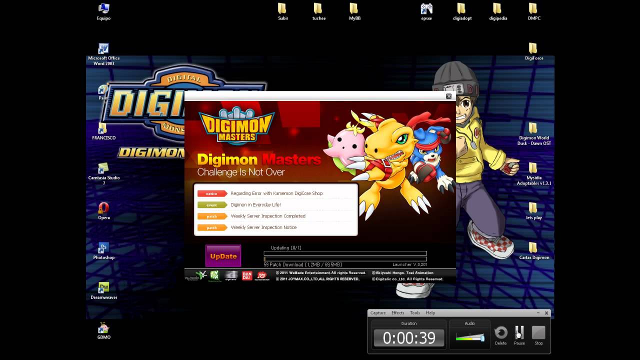Open the Equipo desktop icon

103,12
